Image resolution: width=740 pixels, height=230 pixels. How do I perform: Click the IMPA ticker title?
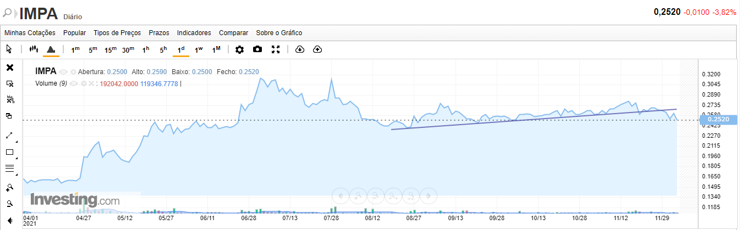tap(39, 13)
